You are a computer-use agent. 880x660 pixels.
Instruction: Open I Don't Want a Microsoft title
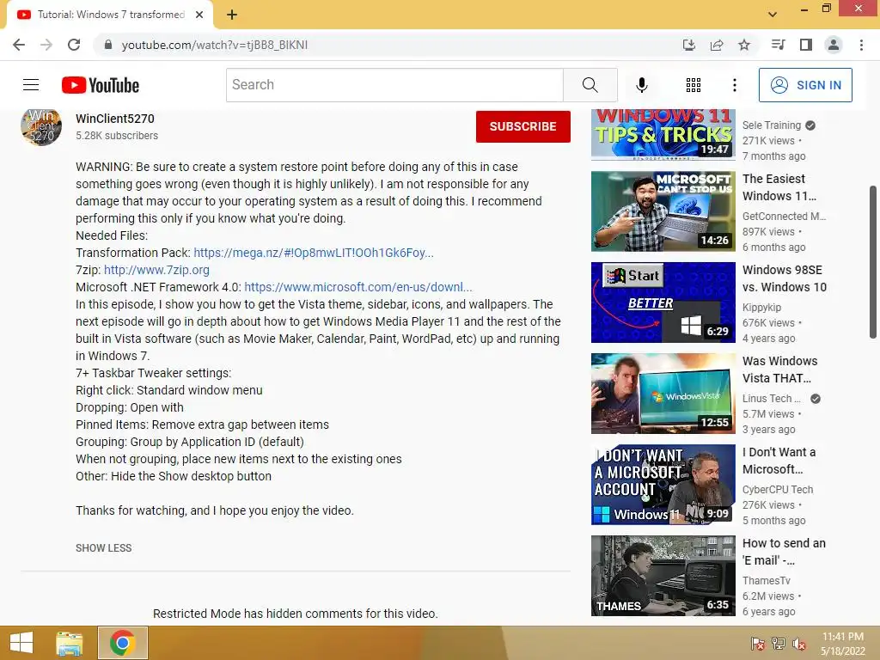click(779, 461)
